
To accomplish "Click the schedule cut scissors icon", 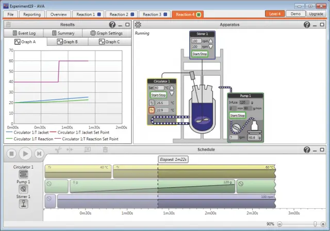I will (x=58, y=150).
